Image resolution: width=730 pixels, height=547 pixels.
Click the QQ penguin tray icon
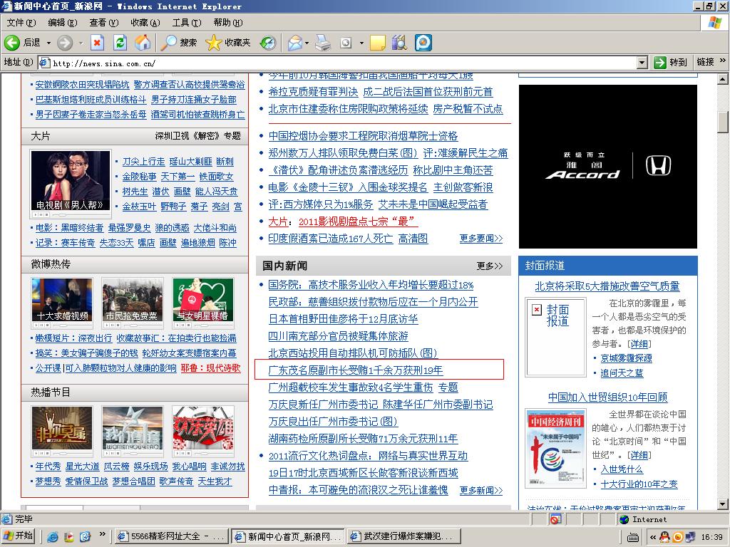[664, 536]
